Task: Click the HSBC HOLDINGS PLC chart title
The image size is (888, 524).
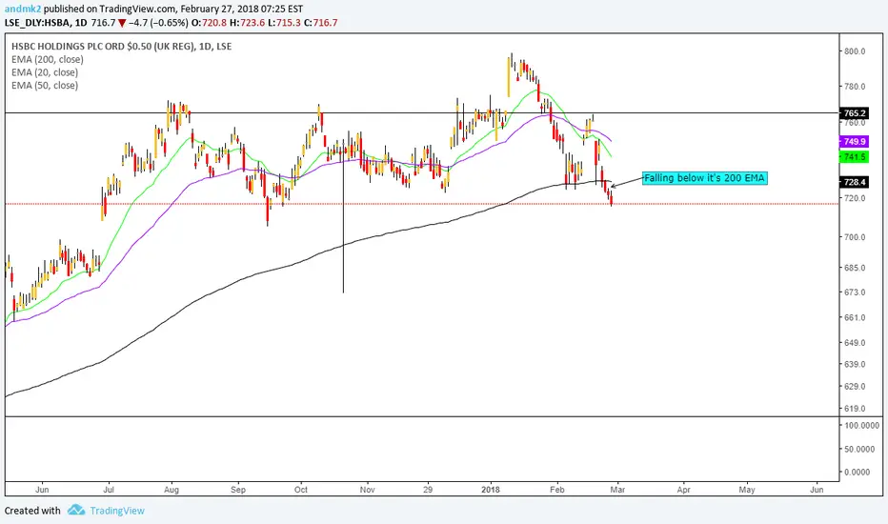Action: click(x=121, y=47)
